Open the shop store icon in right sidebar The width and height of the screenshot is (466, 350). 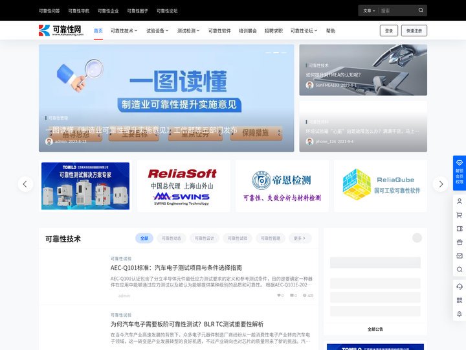459,242
